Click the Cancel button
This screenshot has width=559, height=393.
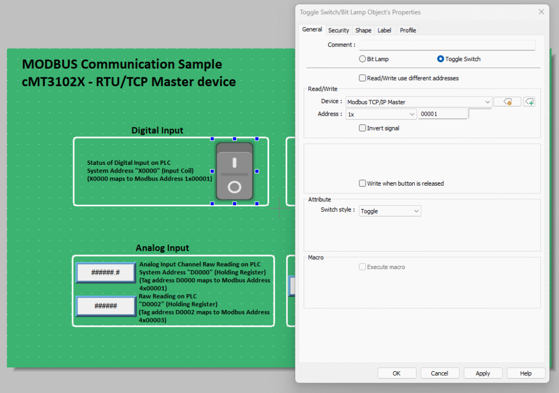(439, 373)
